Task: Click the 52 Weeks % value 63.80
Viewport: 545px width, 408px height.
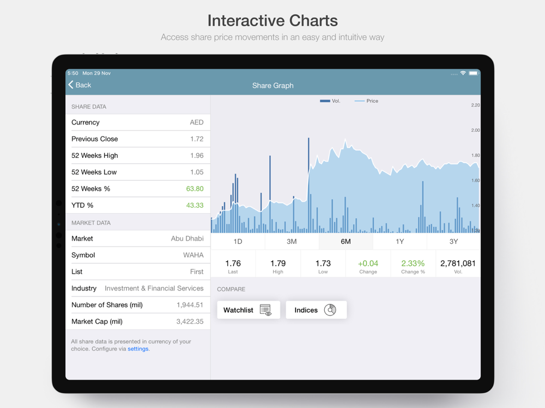Action: coord(195,189)
